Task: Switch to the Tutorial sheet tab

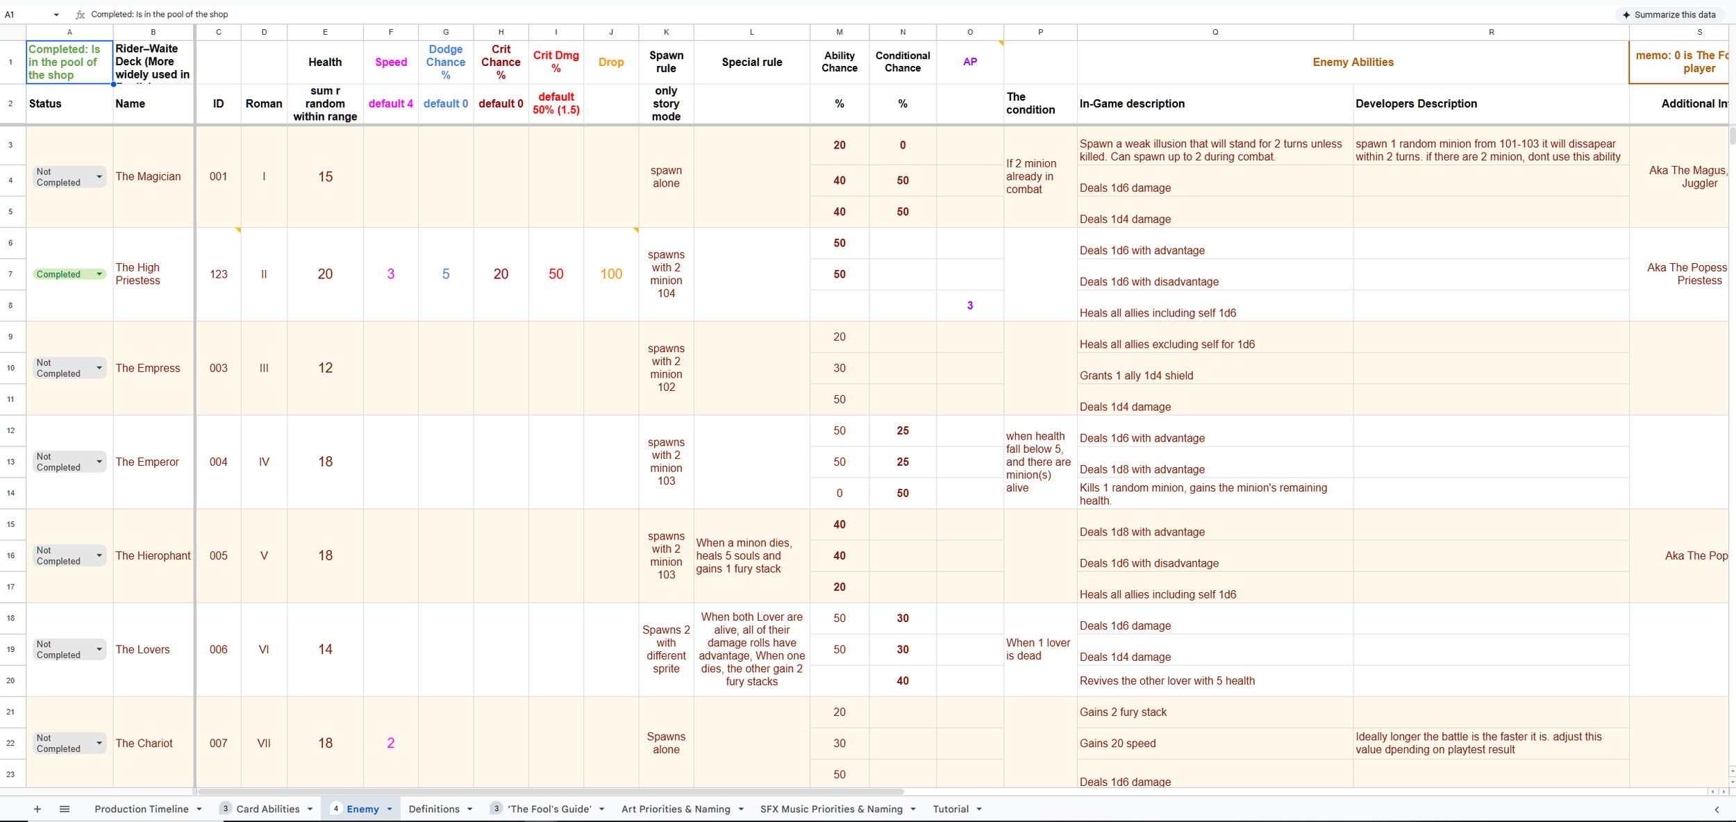Action: tap(951, 809)
